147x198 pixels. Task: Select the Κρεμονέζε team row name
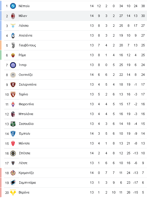26,173
